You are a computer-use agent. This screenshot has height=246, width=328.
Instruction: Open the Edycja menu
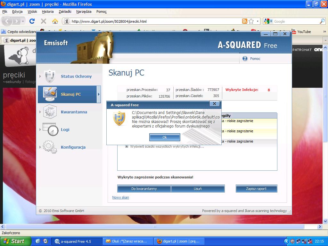tap(17, 12)
